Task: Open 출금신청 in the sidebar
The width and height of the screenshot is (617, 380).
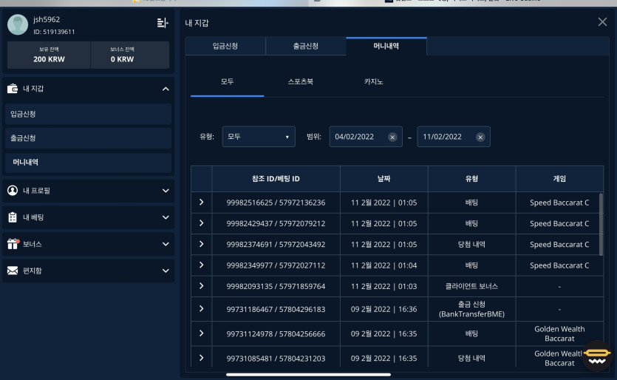Action: click(x=88, y=138)
